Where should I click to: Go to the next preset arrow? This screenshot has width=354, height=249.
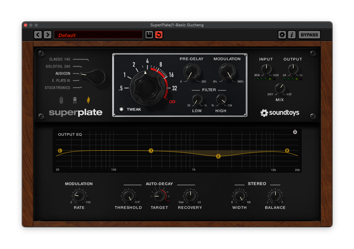tap(48, 35)
